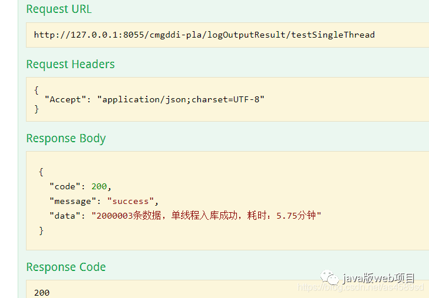429x298 pixels.
Task: Click the java版web项目 watermark label
Action: click(378, 278)
